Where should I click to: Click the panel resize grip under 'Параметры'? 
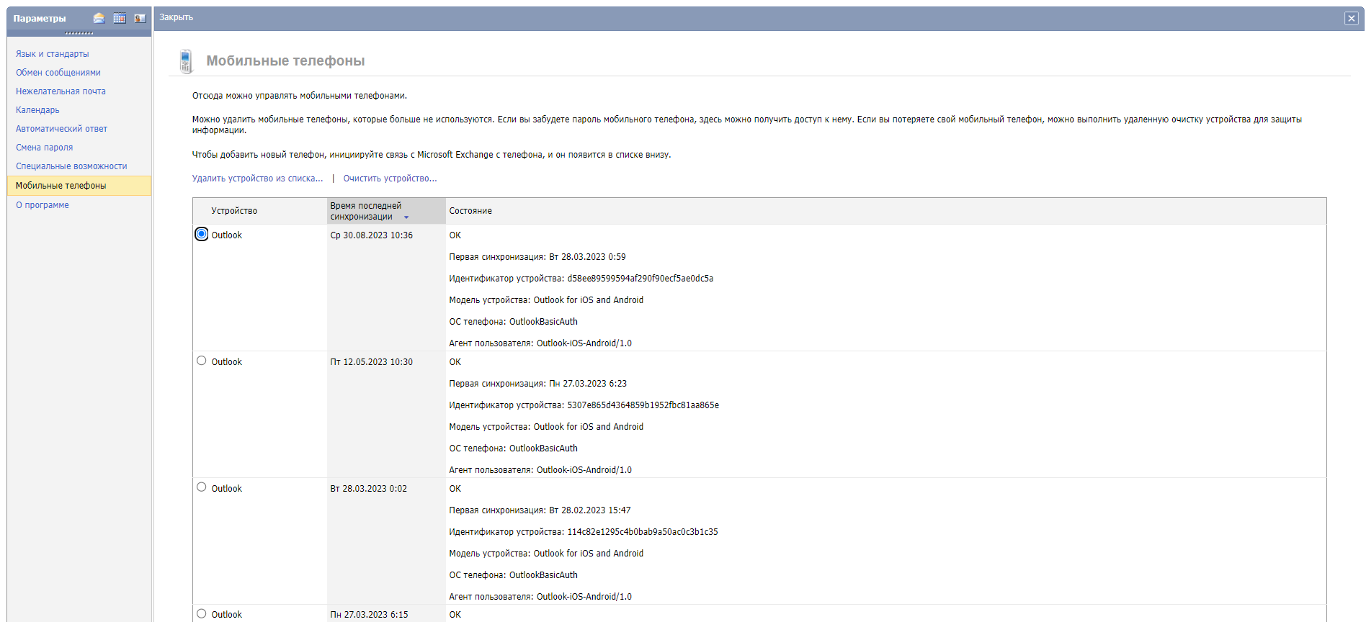click(x=79, y=33)
